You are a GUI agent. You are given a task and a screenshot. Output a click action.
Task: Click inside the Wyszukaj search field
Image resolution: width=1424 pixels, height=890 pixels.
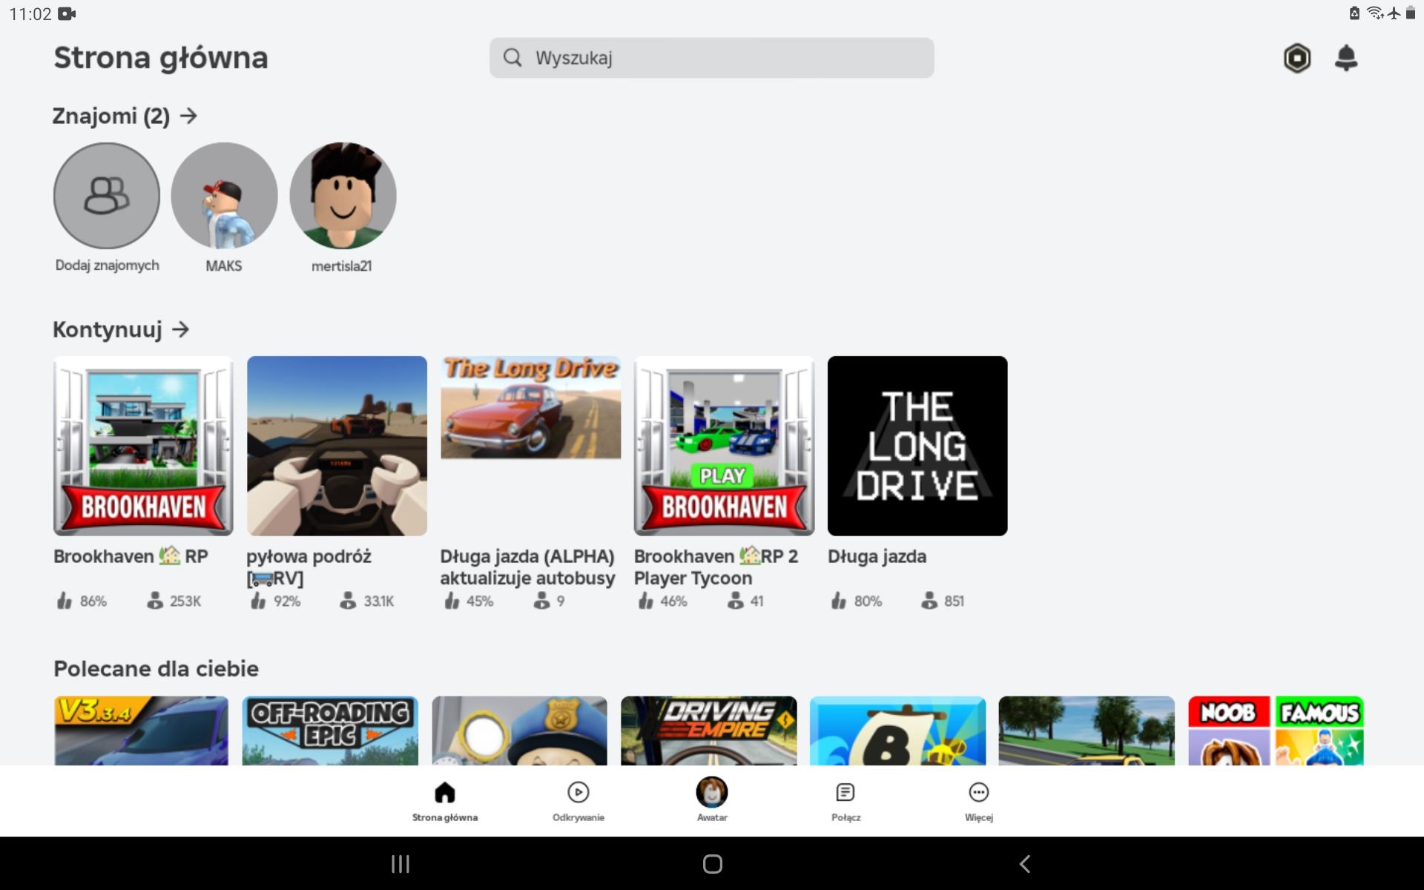point(711,57)
